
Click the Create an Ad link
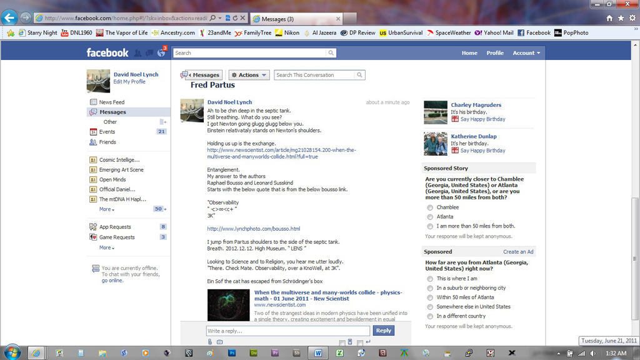tap(518, 252)
